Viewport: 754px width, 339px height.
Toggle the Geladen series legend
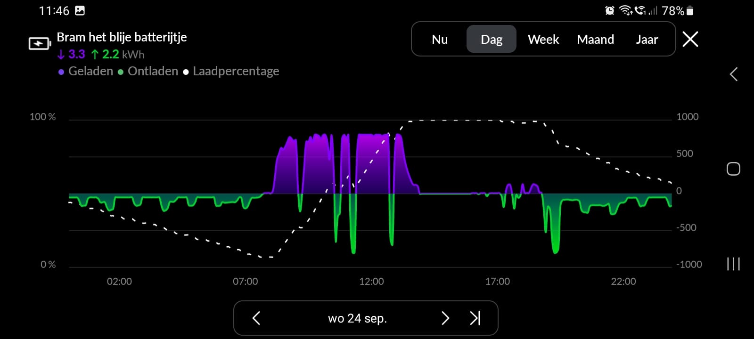point(86,71)
